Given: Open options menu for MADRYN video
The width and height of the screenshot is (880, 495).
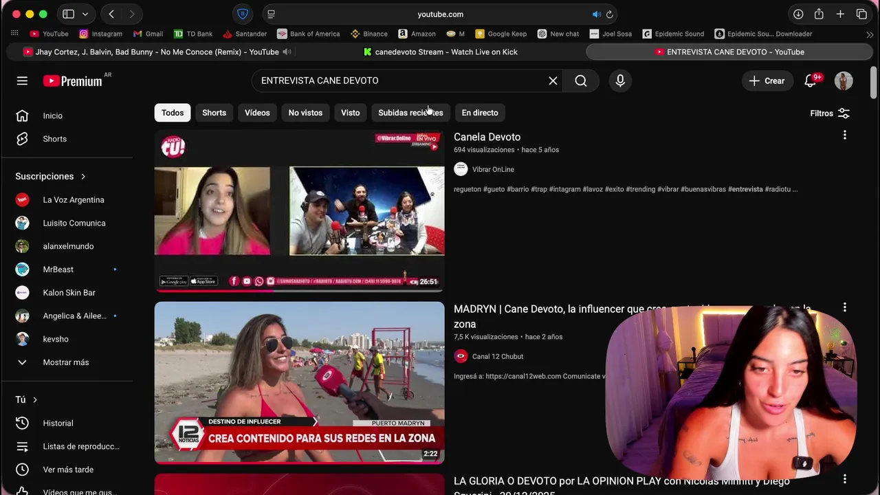Looking at the screenshot, I should (844, 307).
